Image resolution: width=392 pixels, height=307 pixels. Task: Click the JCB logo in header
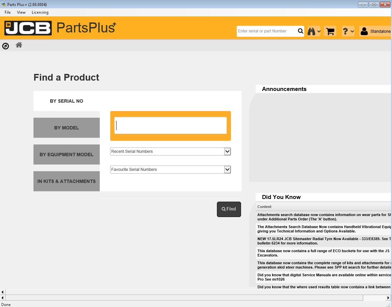(x=28, y=28)
